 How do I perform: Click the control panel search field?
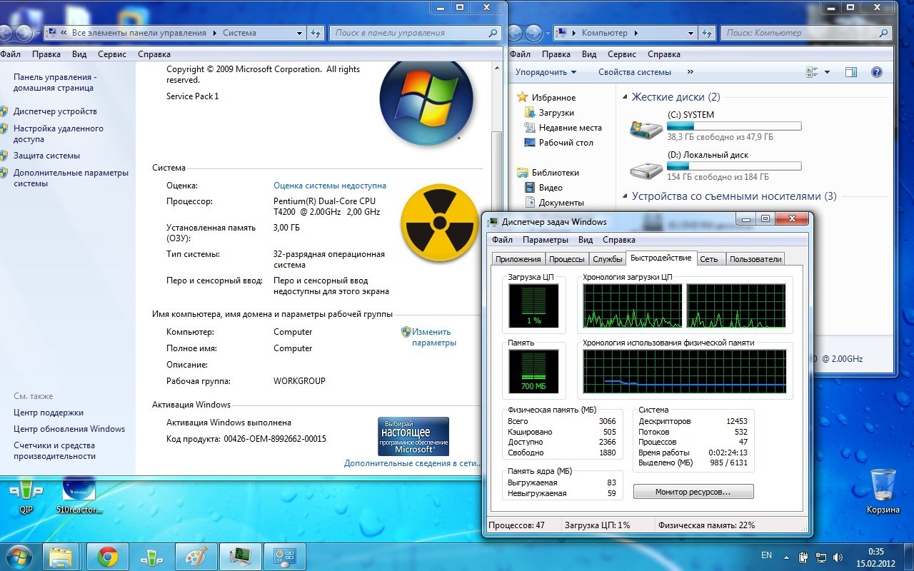414,33
